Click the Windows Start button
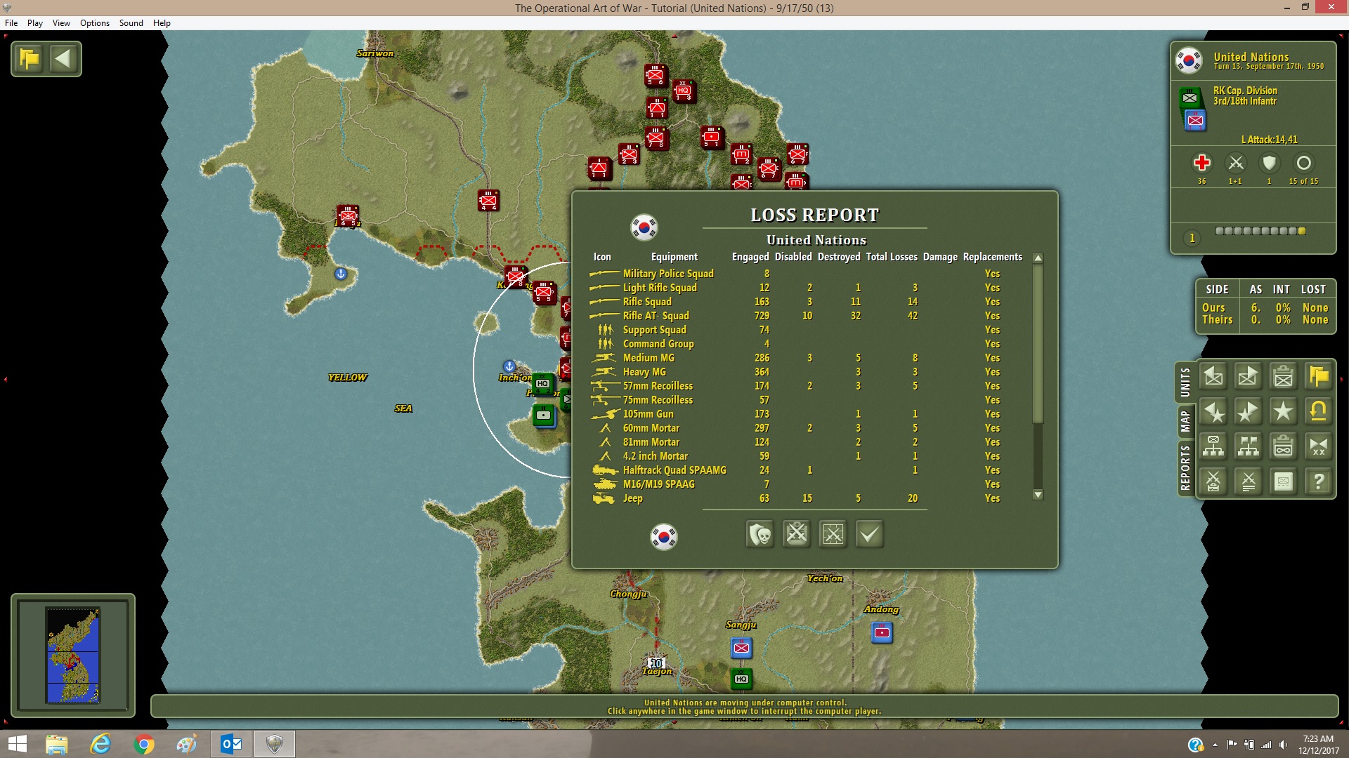The width and height of the screenshot is (1349, 758). tap(17, 744)
